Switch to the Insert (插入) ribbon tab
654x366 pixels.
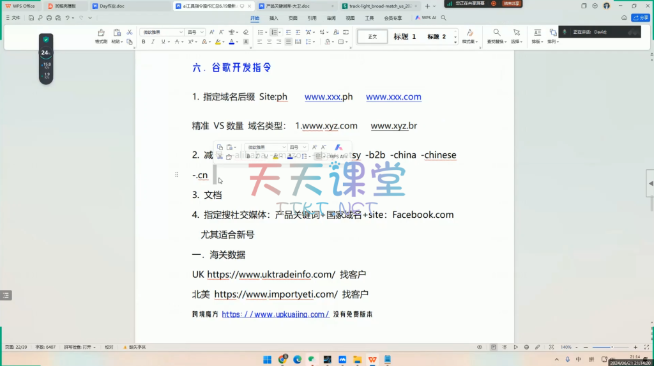pos(273,18)
